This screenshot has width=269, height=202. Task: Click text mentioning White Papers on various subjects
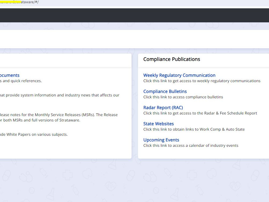pos(34,134)
